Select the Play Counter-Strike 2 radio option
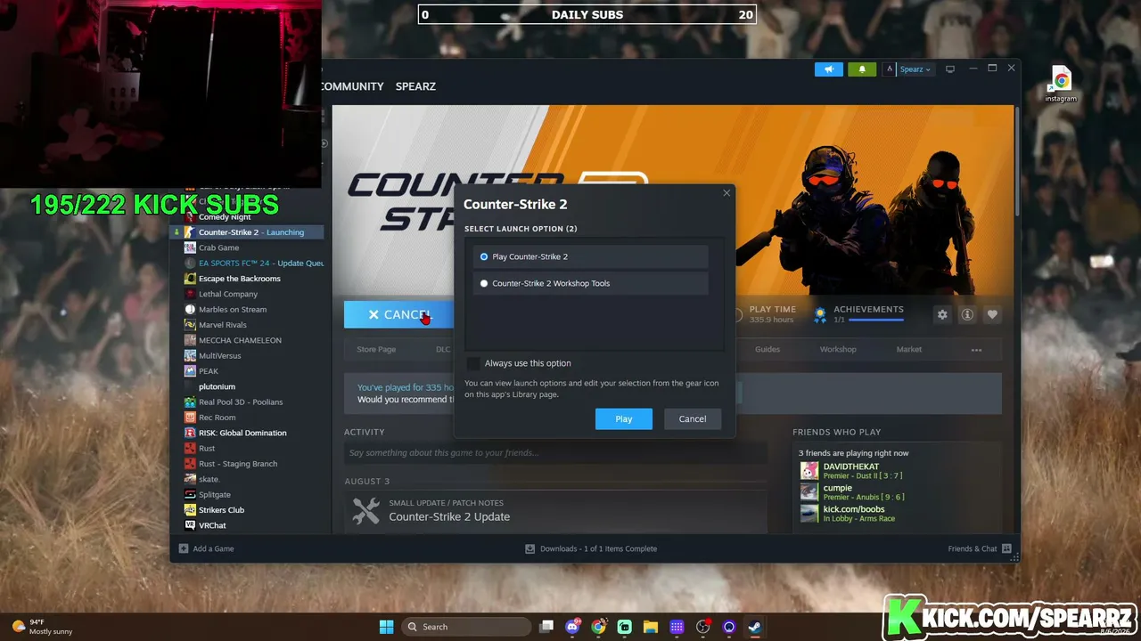 coord(484,256)
